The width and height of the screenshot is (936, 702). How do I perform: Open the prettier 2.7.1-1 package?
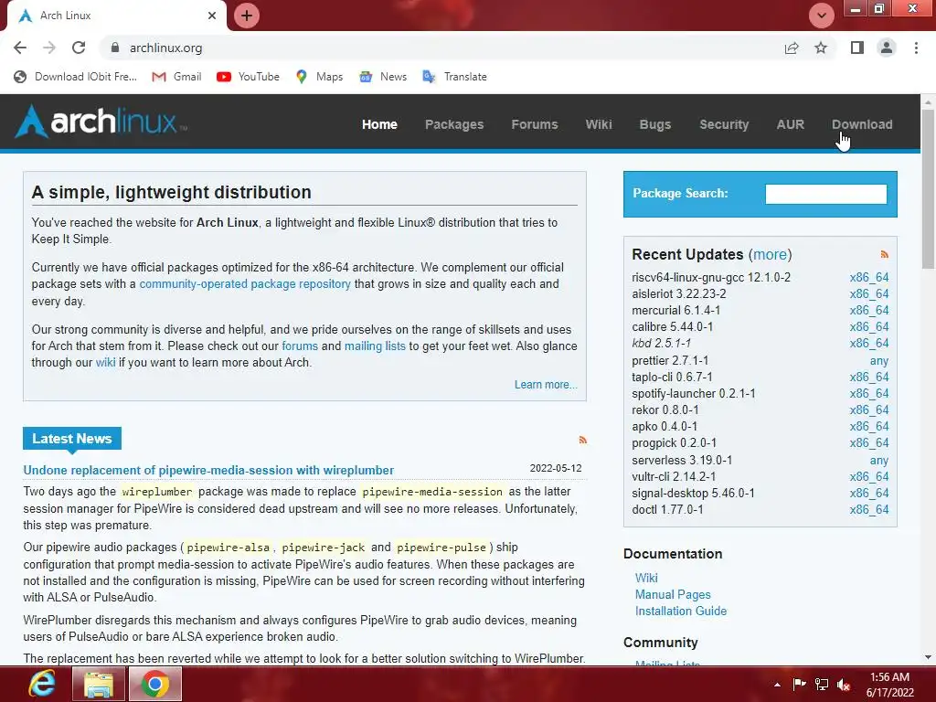pyautogui.click(x=670, y=360)
